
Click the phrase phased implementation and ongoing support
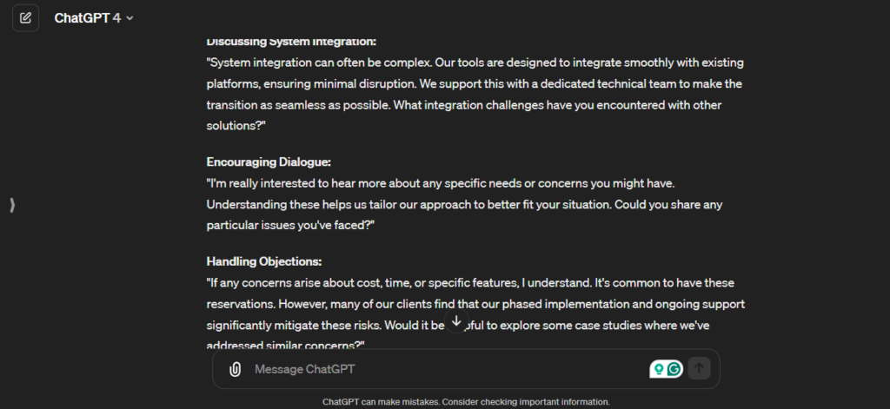point(608,304)
